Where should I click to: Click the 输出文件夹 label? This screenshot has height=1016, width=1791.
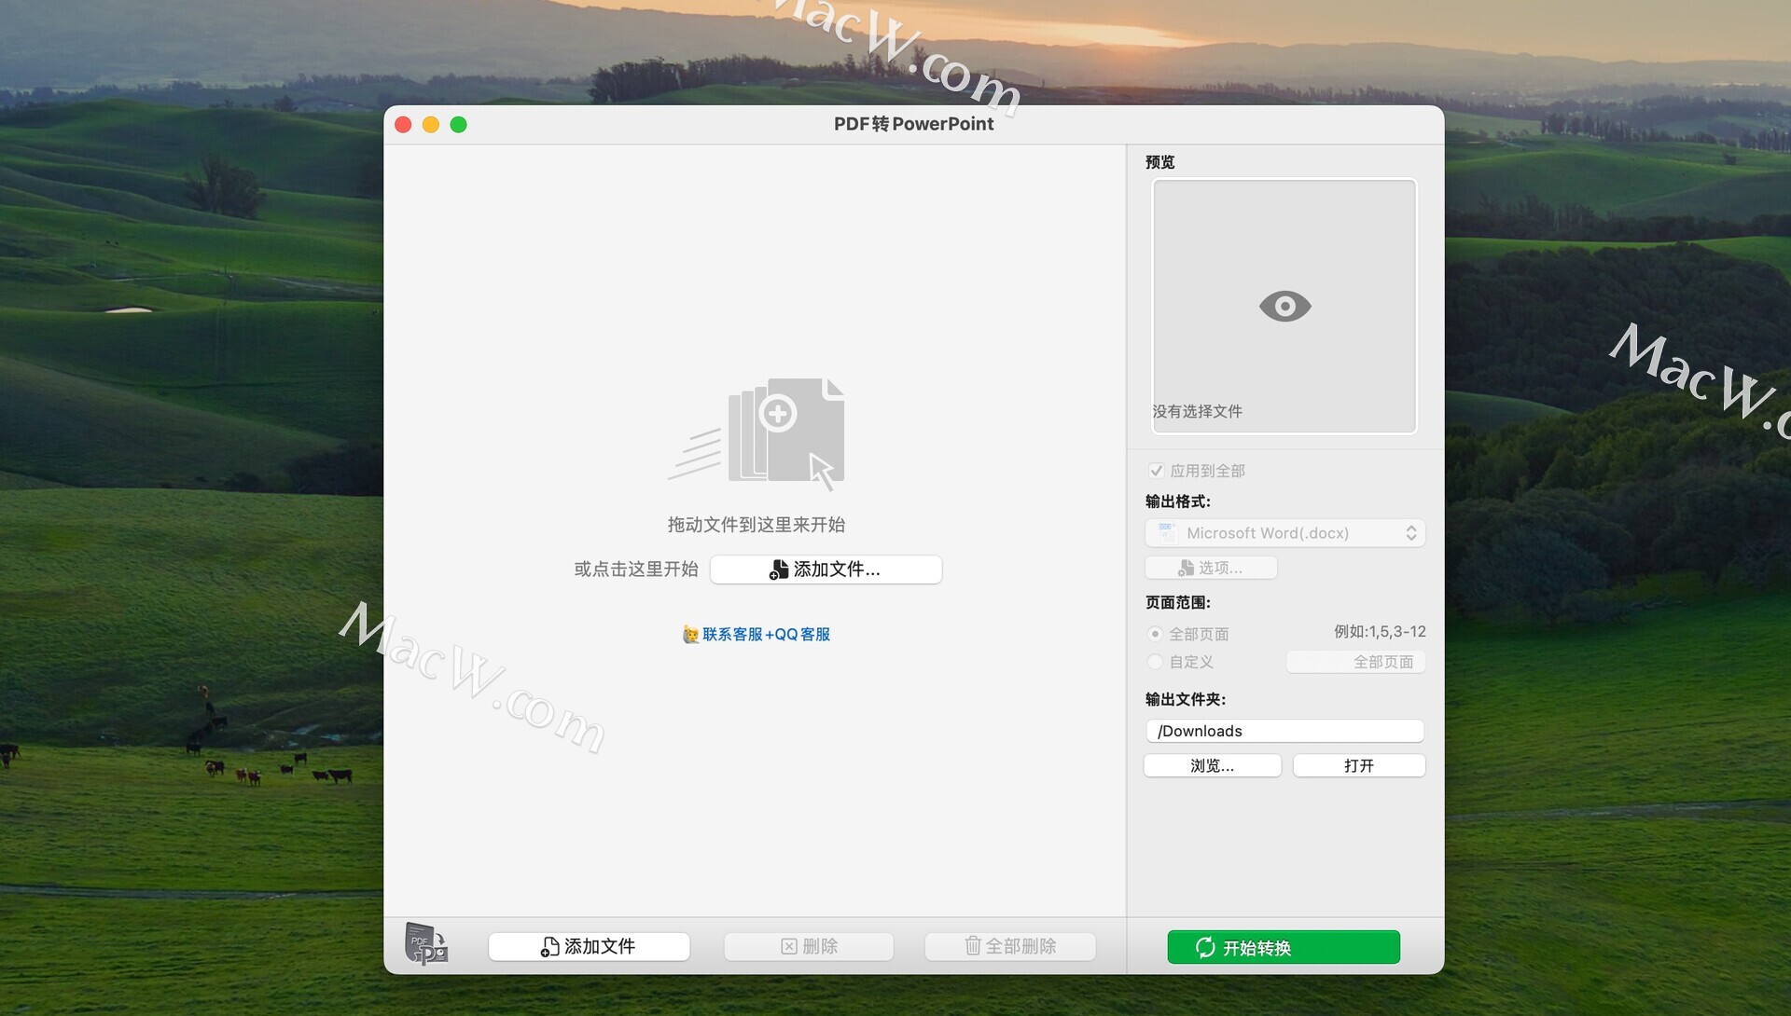(x=1186, y=699)
